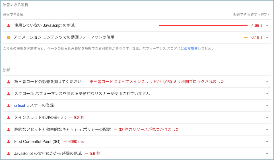Expand 使用していない JavaScript の削減 with its chevron
274x160 pixels.
point(267,26)
